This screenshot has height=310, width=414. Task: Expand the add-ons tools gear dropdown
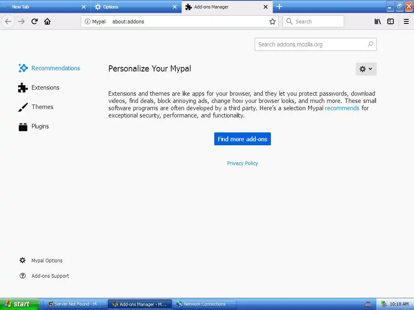click(x=366, y=69)
